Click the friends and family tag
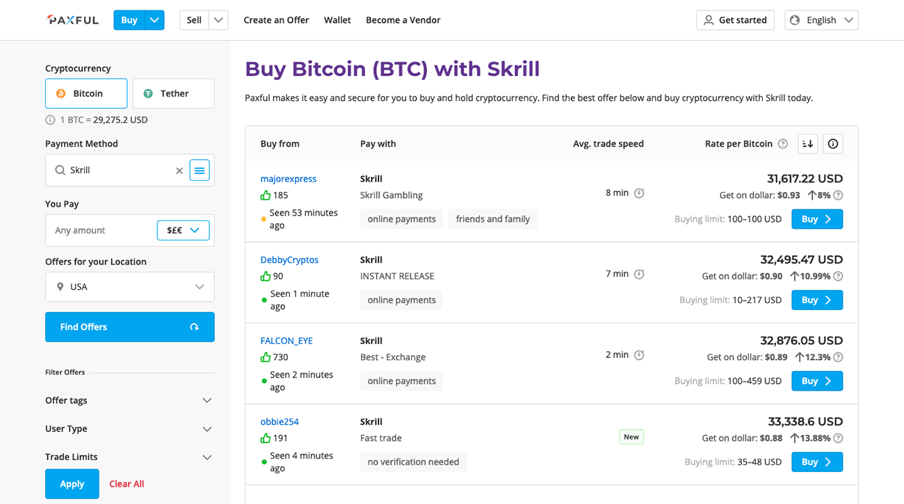Image resolution: width=904 pixels, height=504 pixels. pos(493,219)
